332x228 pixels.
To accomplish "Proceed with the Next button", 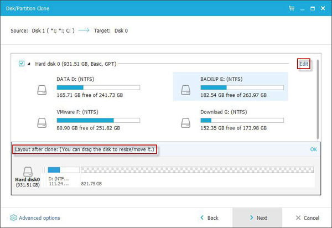I will (x=257, y=218).
